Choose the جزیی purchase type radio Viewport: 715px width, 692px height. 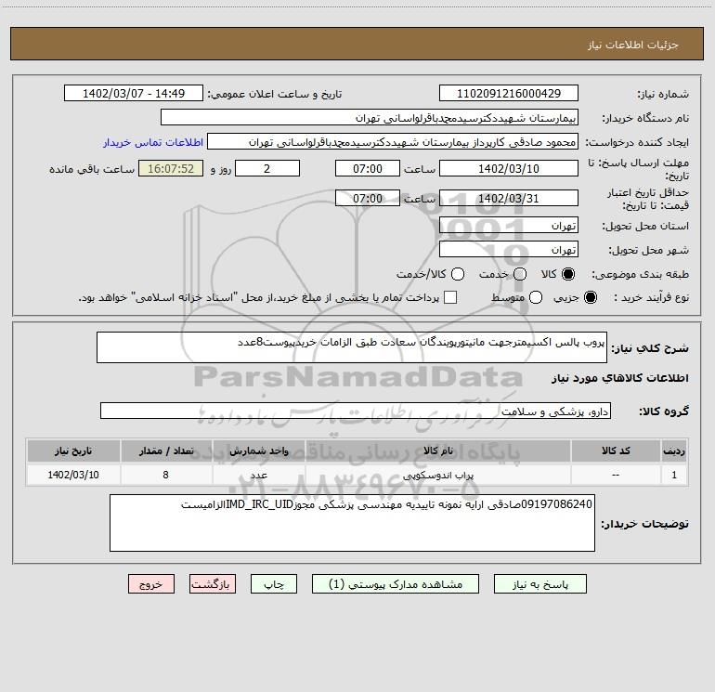pos(590,297)
